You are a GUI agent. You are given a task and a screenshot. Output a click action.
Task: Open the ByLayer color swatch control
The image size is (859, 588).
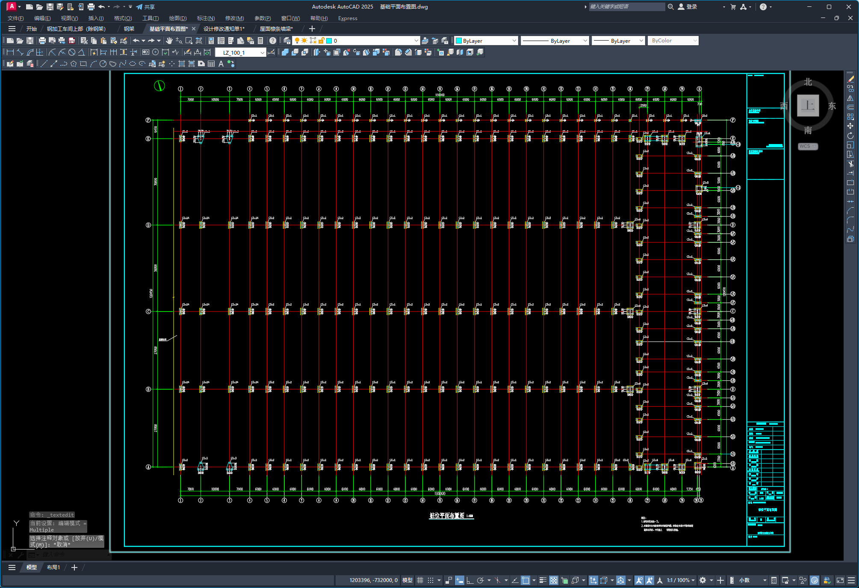[x=486, y=41]
